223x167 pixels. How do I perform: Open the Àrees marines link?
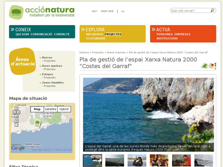52,66
